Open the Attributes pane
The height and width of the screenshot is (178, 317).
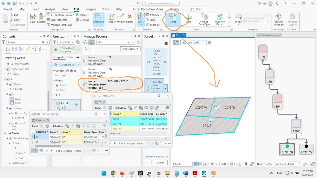(153, 15)
